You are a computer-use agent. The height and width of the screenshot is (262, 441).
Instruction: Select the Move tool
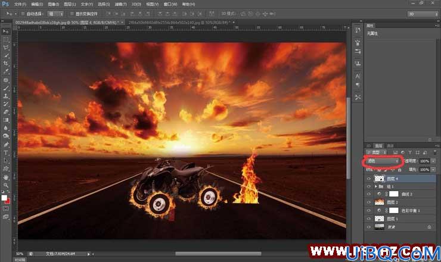pyautogui.click(x=5, y=31)
